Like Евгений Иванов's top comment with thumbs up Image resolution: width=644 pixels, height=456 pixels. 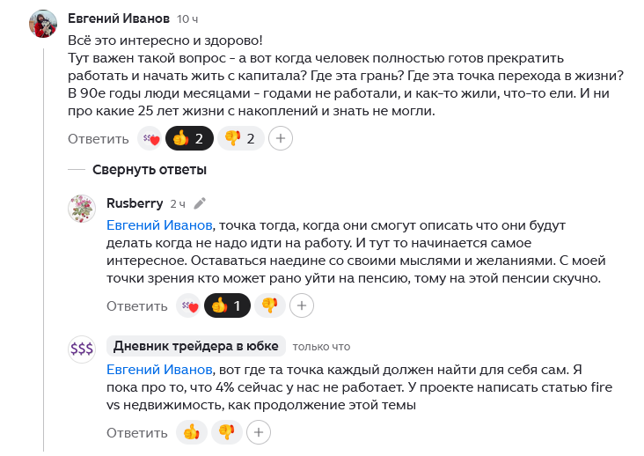pyautogui.click(x=190, y=138)
